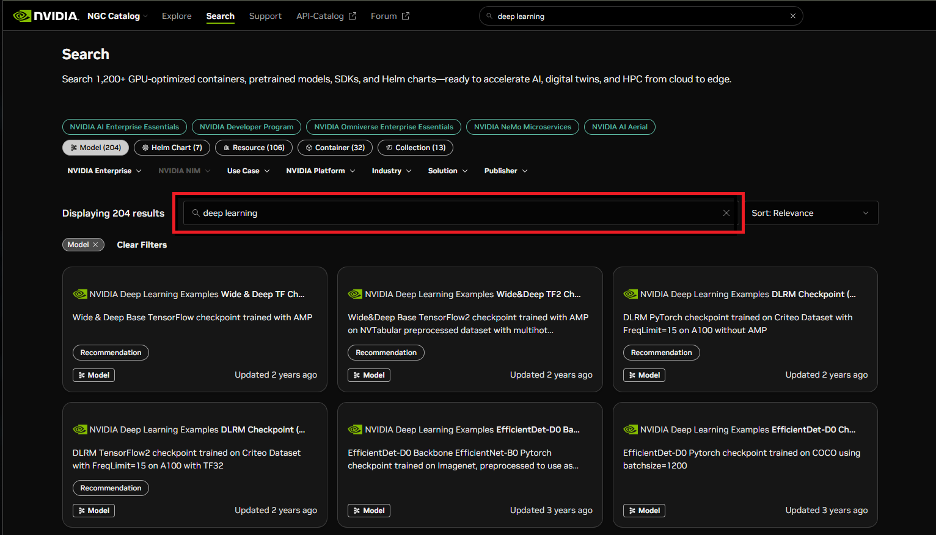Viewport: 936px width, 535px height.
Task: Expand the NVIDIA Platform filter dropdown
Action: [x=321, y=171]
